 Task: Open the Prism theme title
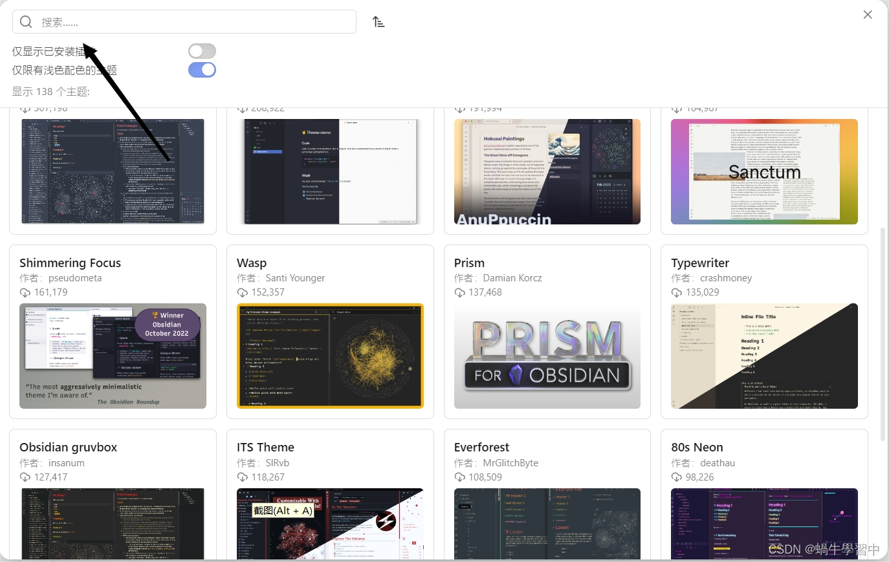[469, 263]
